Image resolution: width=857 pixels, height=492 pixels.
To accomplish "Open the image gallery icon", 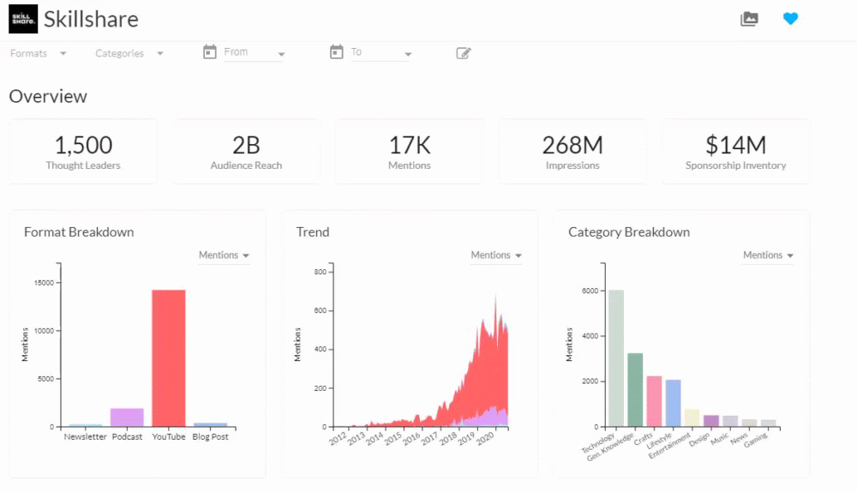I will coord(749,19).
